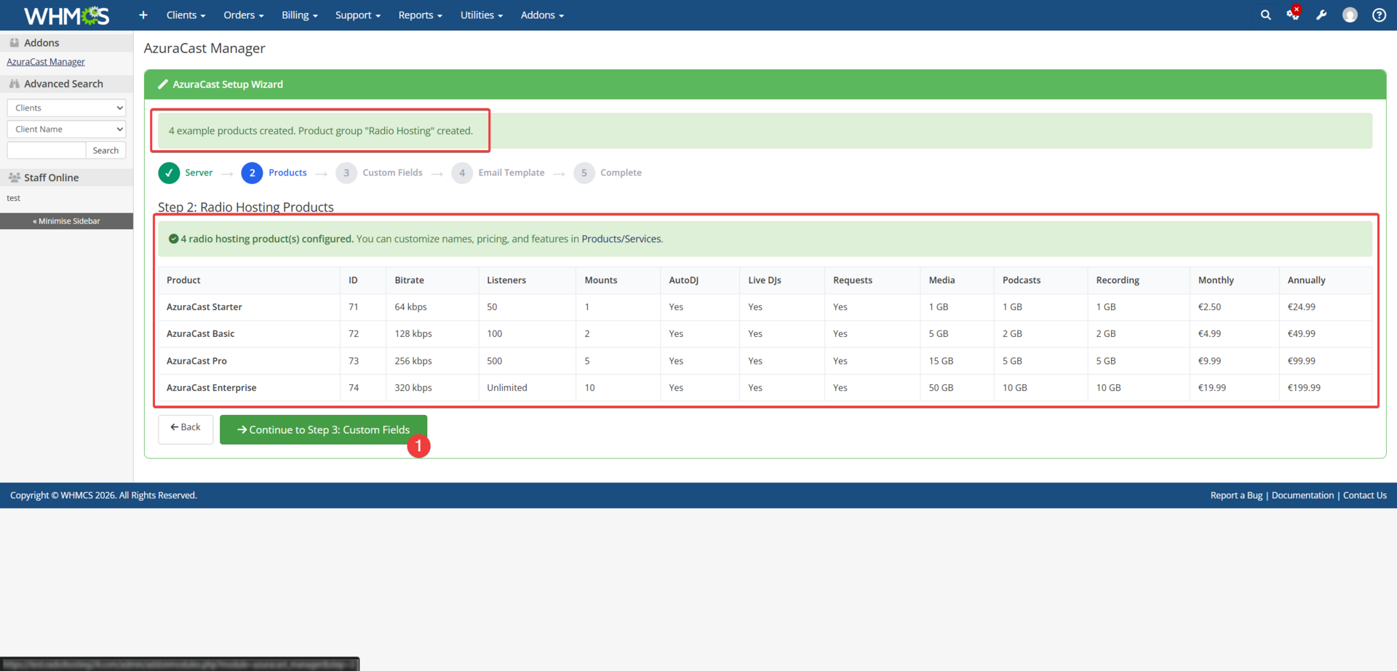Click the sidebar search input field

[x=46, y=150]
